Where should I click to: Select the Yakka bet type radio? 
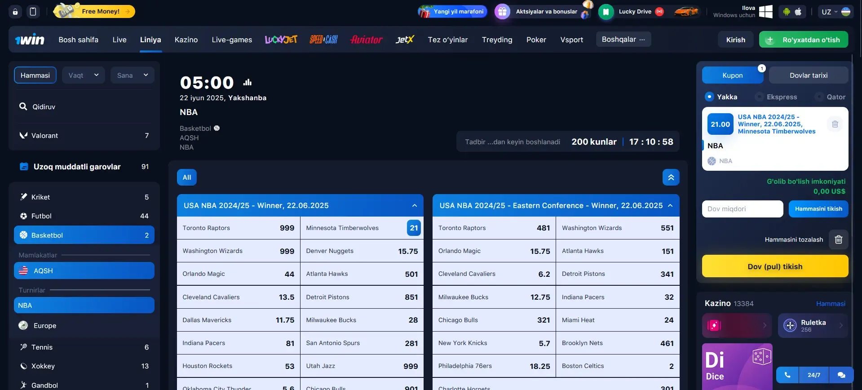pyautogui.click(x=709, y=97)
